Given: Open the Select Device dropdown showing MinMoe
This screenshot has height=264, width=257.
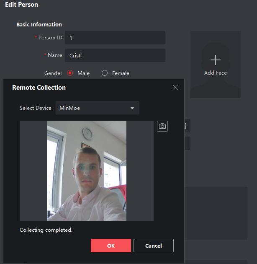Looking at the screenshot, I should pos(97,108).
